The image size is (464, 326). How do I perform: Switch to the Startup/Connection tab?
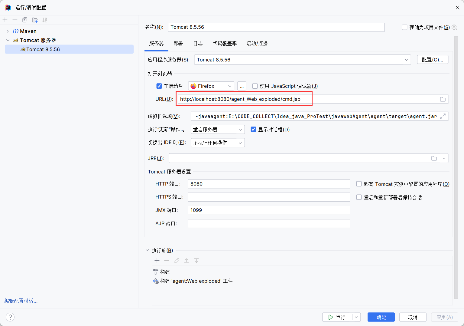pos(257,43)
